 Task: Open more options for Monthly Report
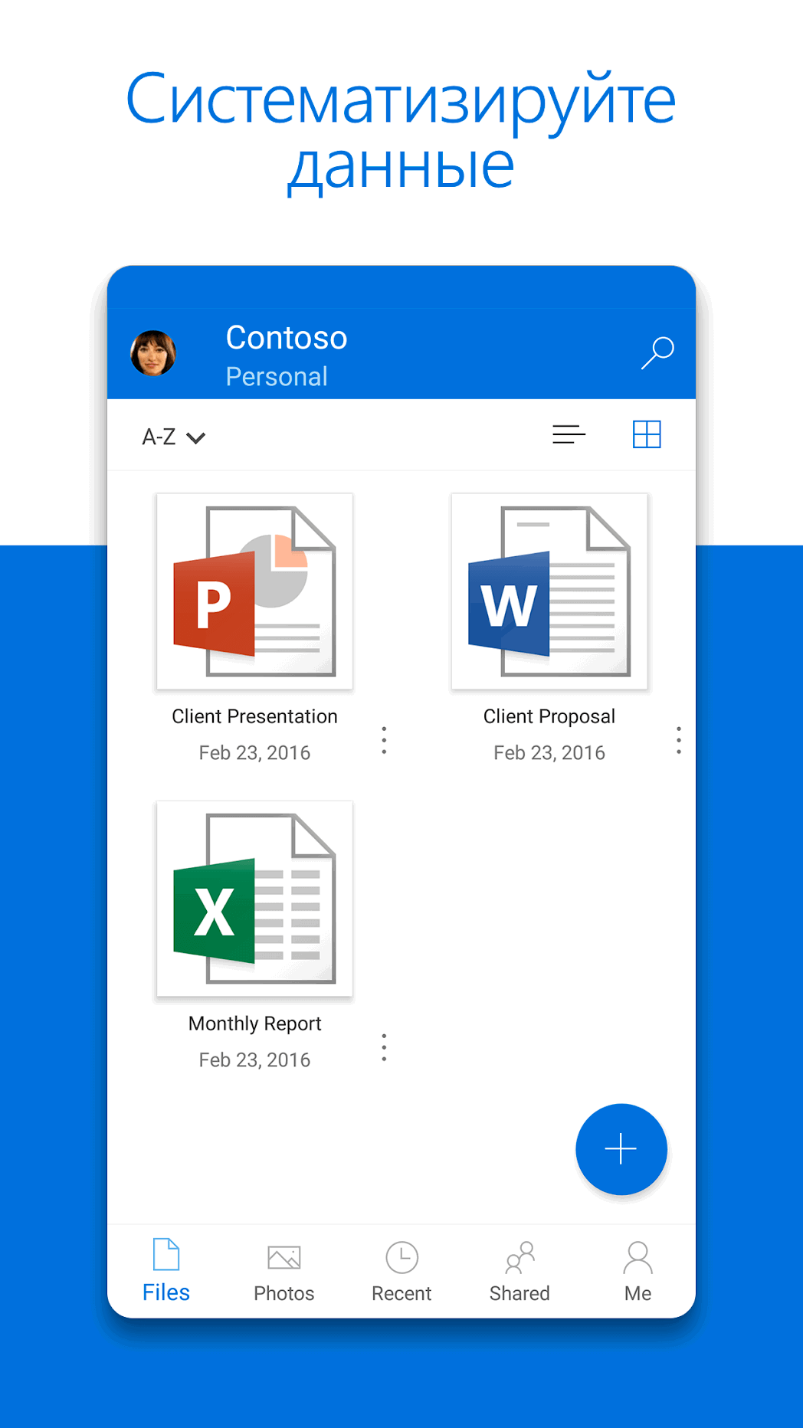point(384,1047)
